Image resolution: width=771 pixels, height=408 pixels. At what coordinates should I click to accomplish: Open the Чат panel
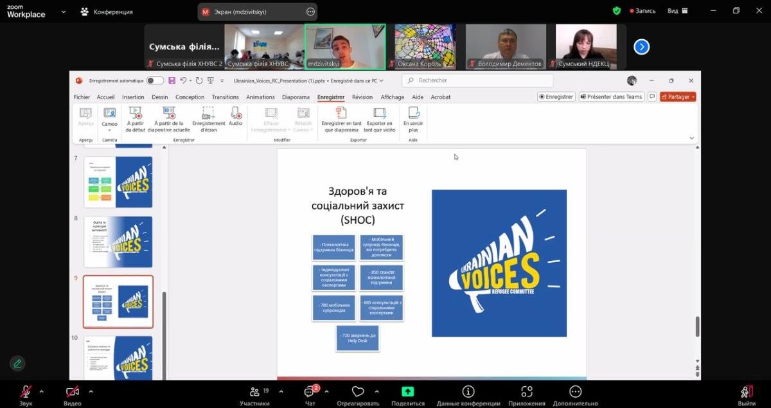click(x=310, y=392)
